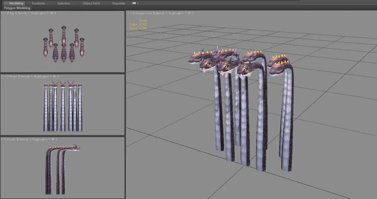Click the Front viewport view label
Viewport: 377px width, 199px height.
pos(13,76)
